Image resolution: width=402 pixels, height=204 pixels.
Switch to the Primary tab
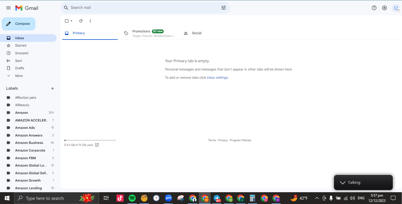click(x=90, y=33)
